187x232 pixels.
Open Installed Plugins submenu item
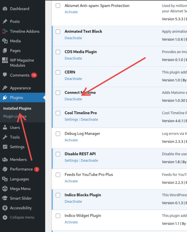tap(17, 108)
